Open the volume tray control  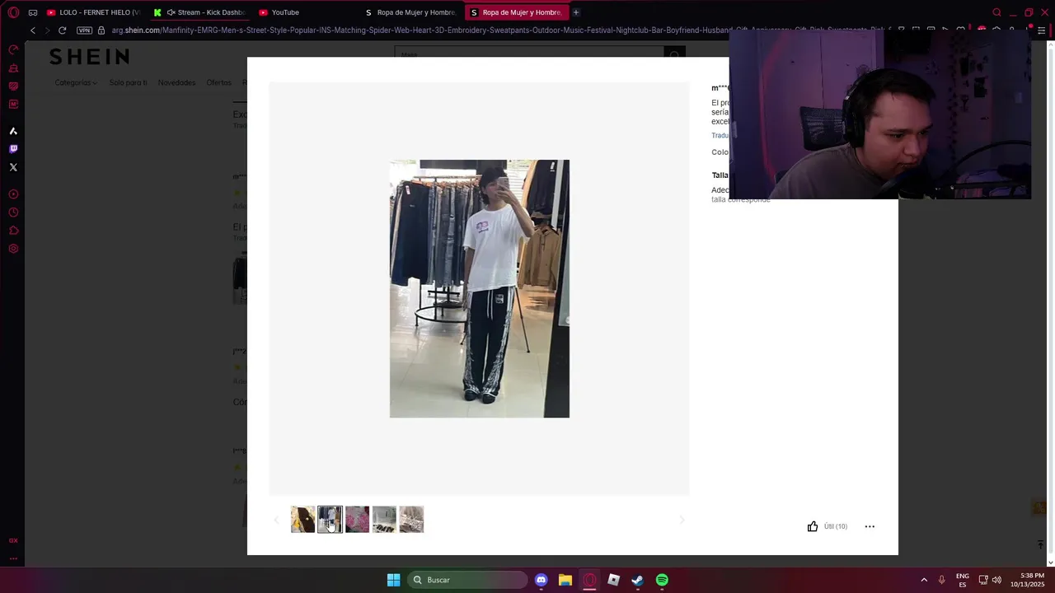click(996, 580)
